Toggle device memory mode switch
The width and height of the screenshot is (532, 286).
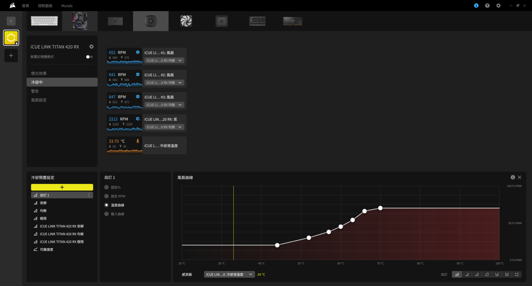(x=90, y=57)
